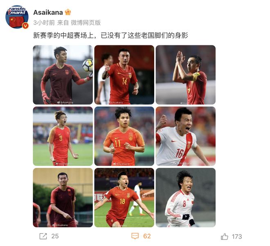Open the goalkeeper holding ball photo
270x246 pixels.
63,75
